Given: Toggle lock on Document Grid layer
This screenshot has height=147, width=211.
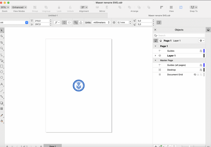Looking at the screenshot, I should [198, 74].
